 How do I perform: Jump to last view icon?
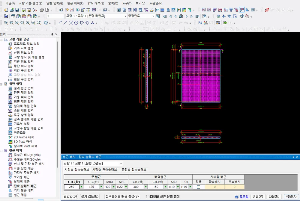click(x=192, y=16)
